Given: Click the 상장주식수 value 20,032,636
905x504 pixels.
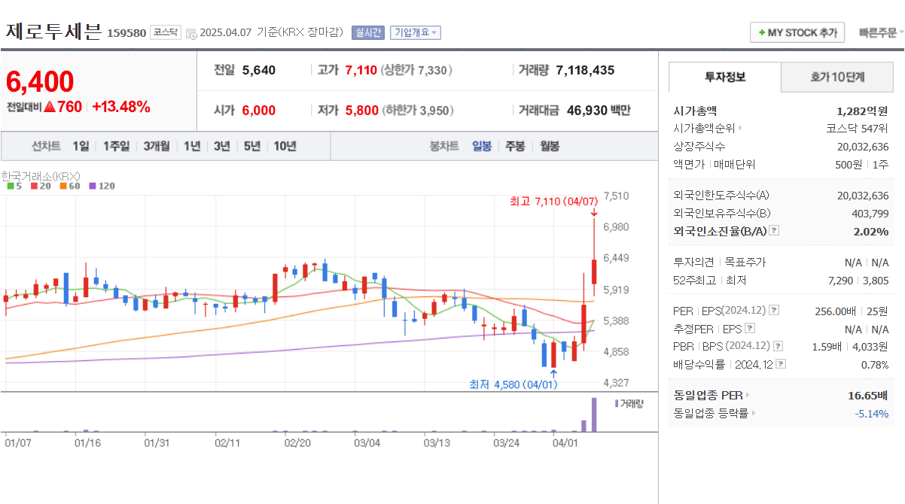Looking at the screenshot, I should pyautogui.click(x=863, y=146).
